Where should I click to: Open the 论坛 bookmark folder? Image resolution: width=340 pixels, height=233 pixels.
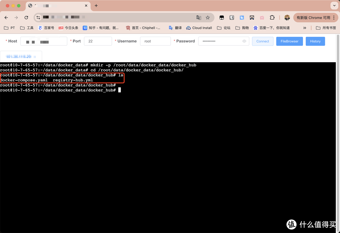click(224, 28)
